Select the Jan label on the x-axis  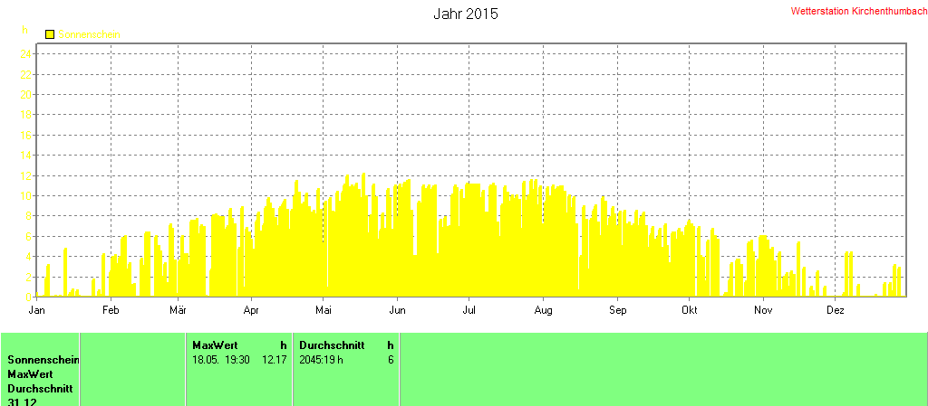37,310
